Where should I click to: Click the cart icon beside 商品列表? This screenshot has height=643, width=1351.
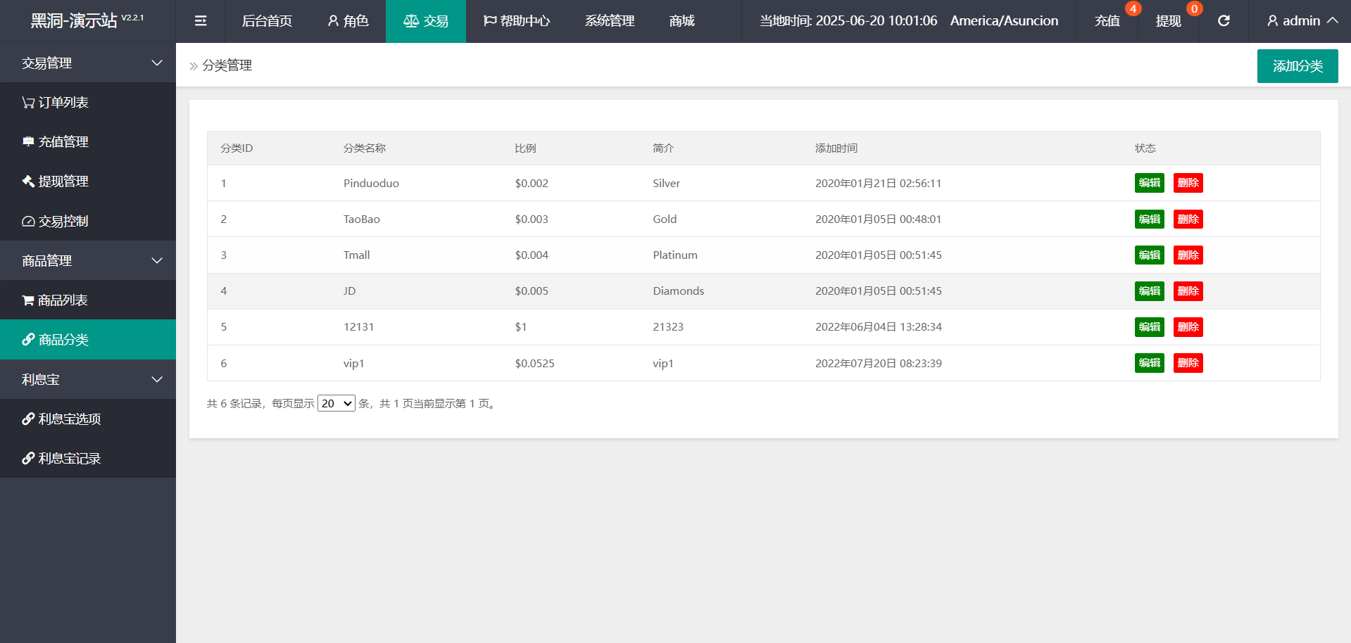28,300
